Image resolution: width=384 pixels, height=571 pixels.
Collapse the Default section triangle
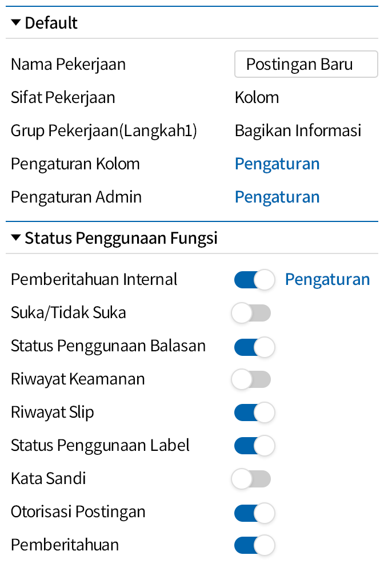(x=15, y=23)
